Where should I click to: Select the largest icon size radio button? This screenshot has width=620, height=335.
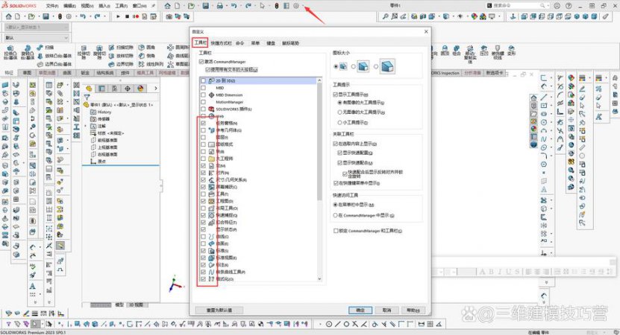pyautogui.click(x=376, y=67)
